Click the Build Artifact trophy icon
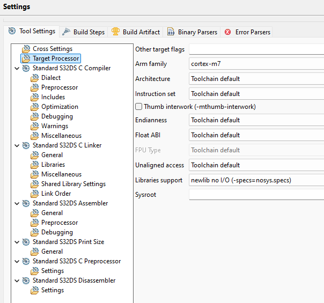324x303 pixels. (x=115, y=32)
